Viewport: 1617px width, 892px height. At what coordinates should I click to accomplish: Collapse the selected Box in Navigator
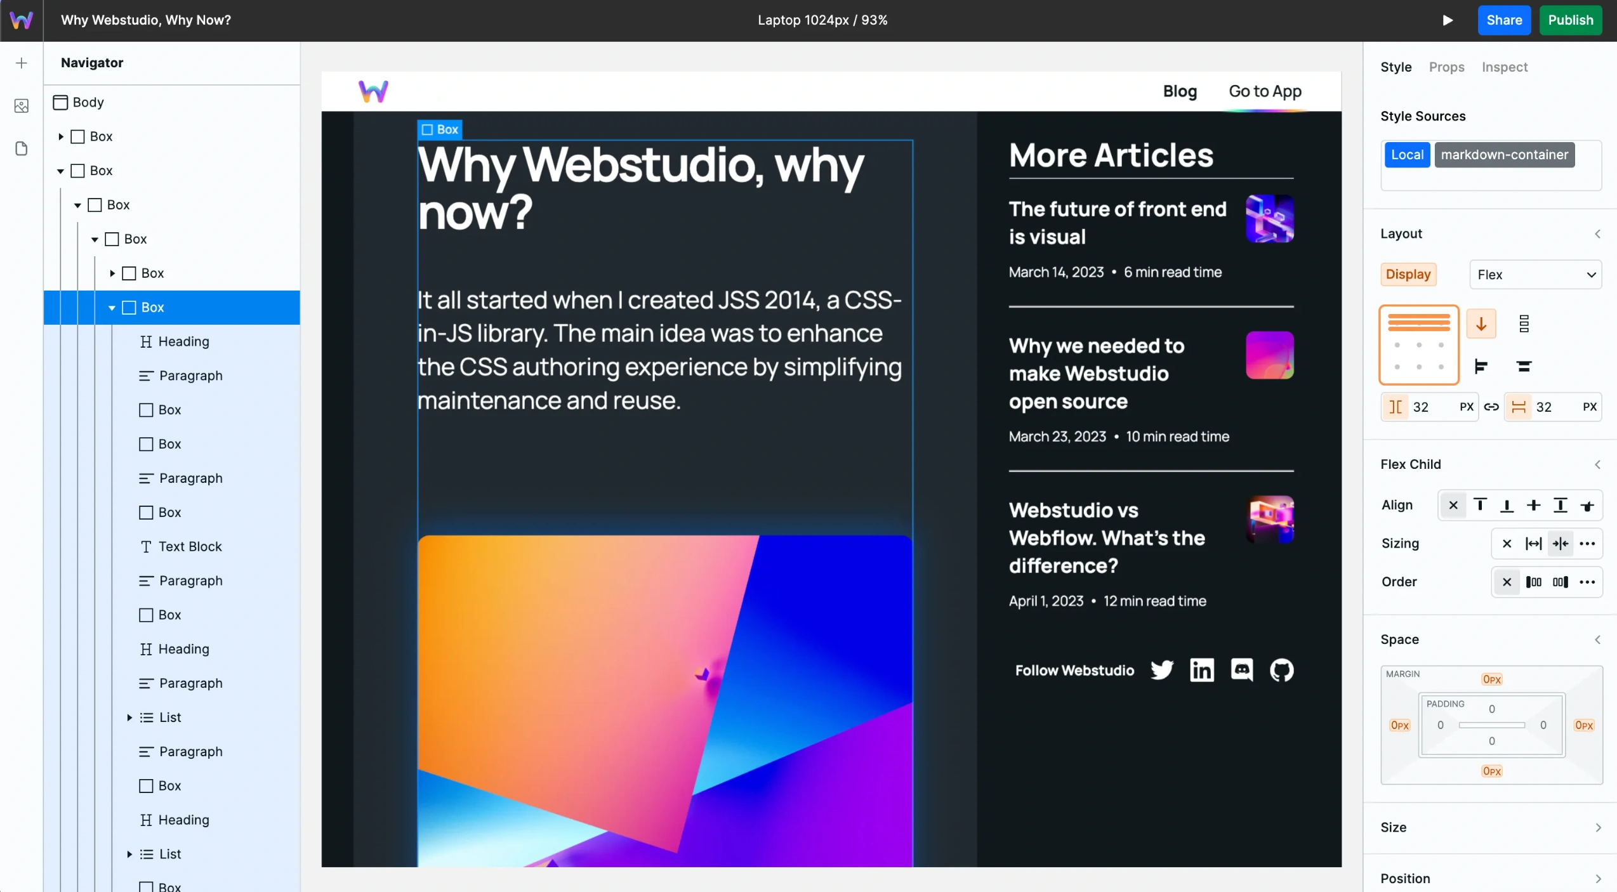[x=112, y=308]
